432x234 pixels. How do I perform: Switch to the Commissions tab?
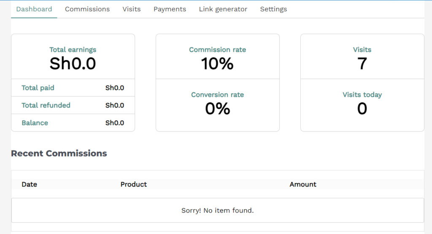pyautogui.click(x=87, y=9)
